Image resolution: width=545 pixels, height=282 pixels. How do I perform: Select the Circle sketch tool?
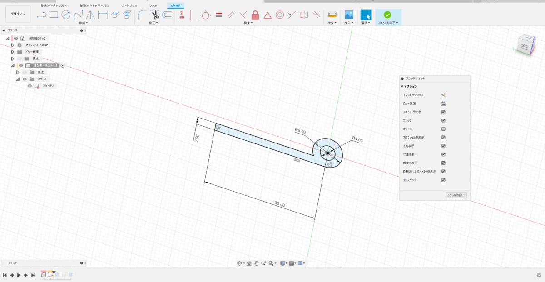[66, 15]
